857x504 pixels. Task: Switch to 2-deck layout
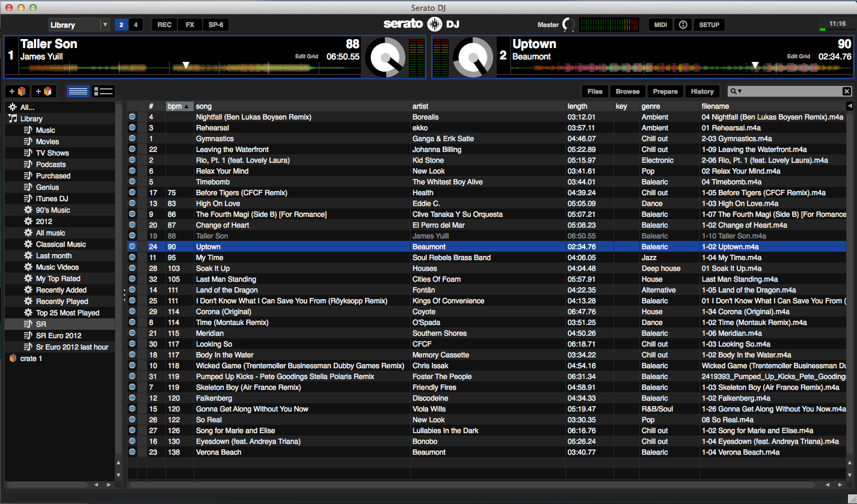tap(121, 25)
